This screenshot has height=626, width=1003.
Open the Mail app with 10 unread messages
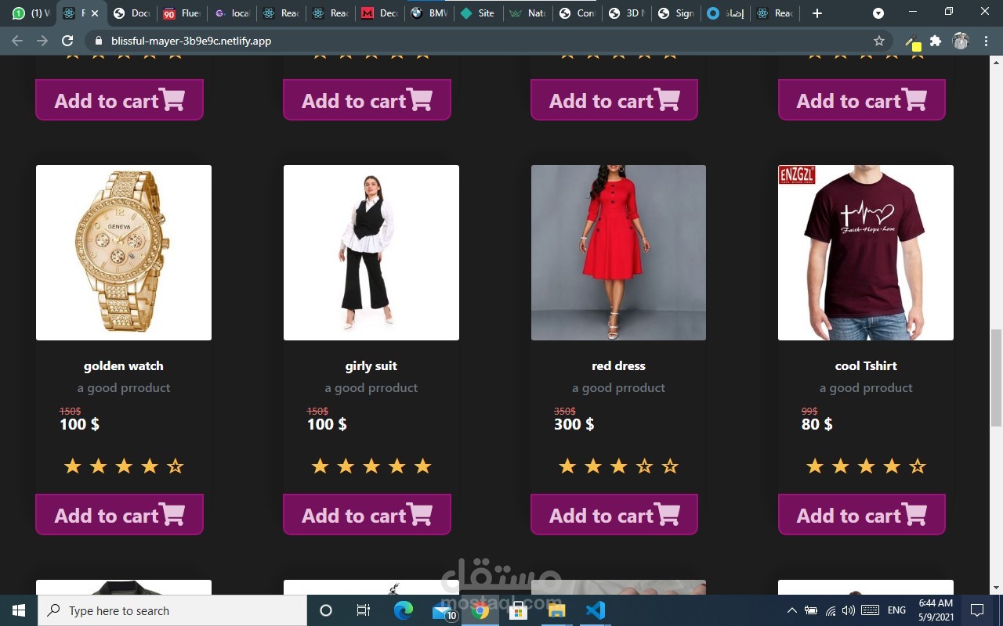tap(443, 610)
